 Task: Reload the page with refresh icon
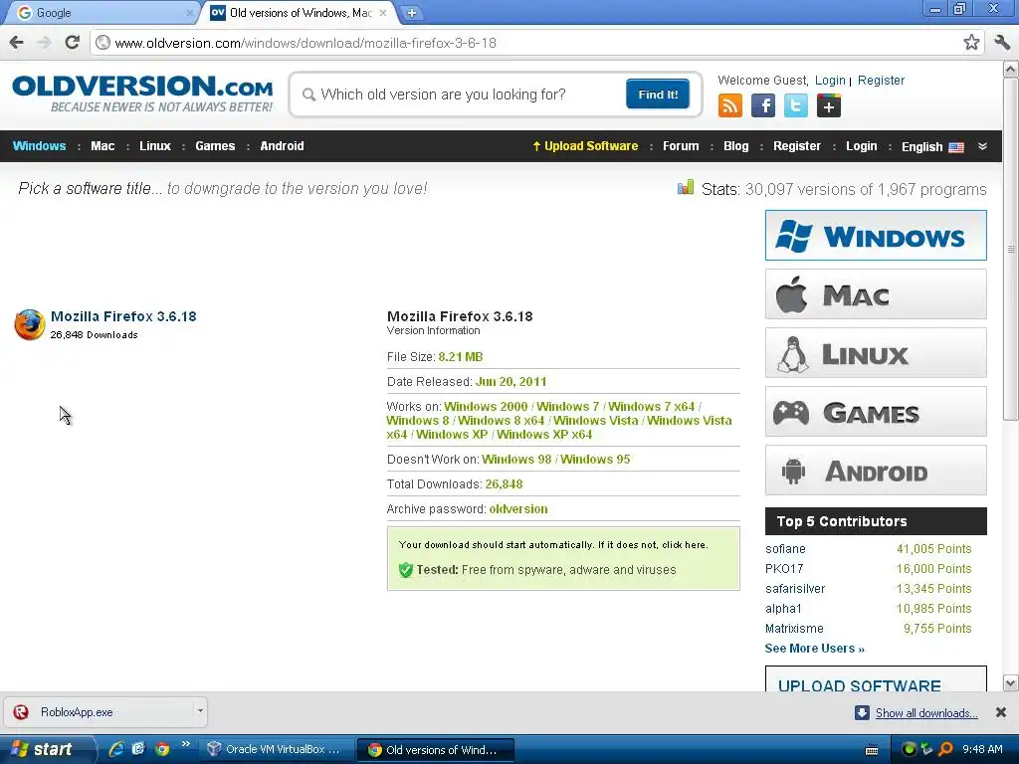[72, 43]
